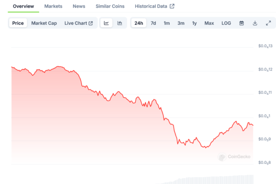Open the calendar date range picker
The height and width of the screenshot is (184, 276).
[x=241, y=23]
